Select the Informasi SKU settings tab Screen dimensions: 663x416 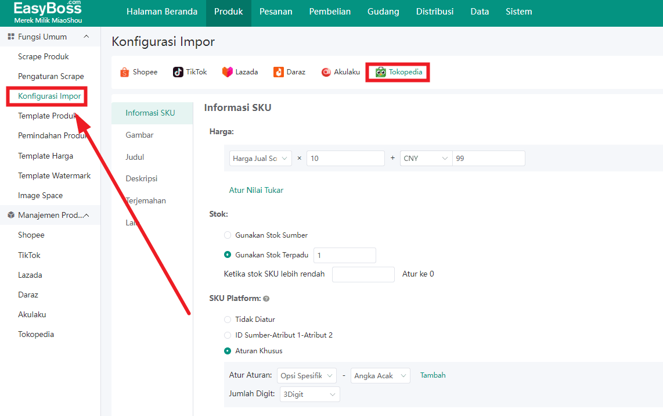coord(152,113)
